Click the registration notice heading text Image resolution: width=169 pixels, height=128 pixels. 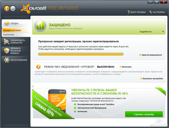pyautogui.click(x=79, y=41)
